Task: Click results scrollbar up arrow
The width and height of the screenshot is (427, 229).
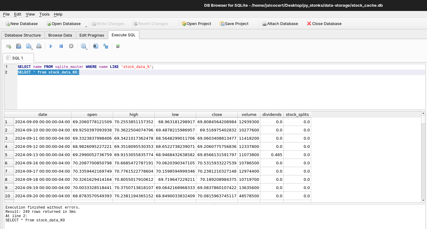Action: (423, 113)
